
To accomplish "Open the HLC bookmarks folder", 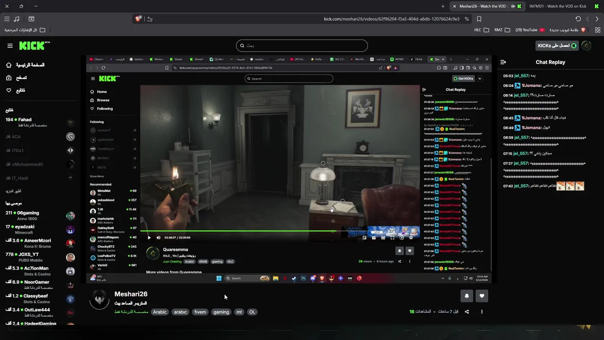I will coord(481,30).
